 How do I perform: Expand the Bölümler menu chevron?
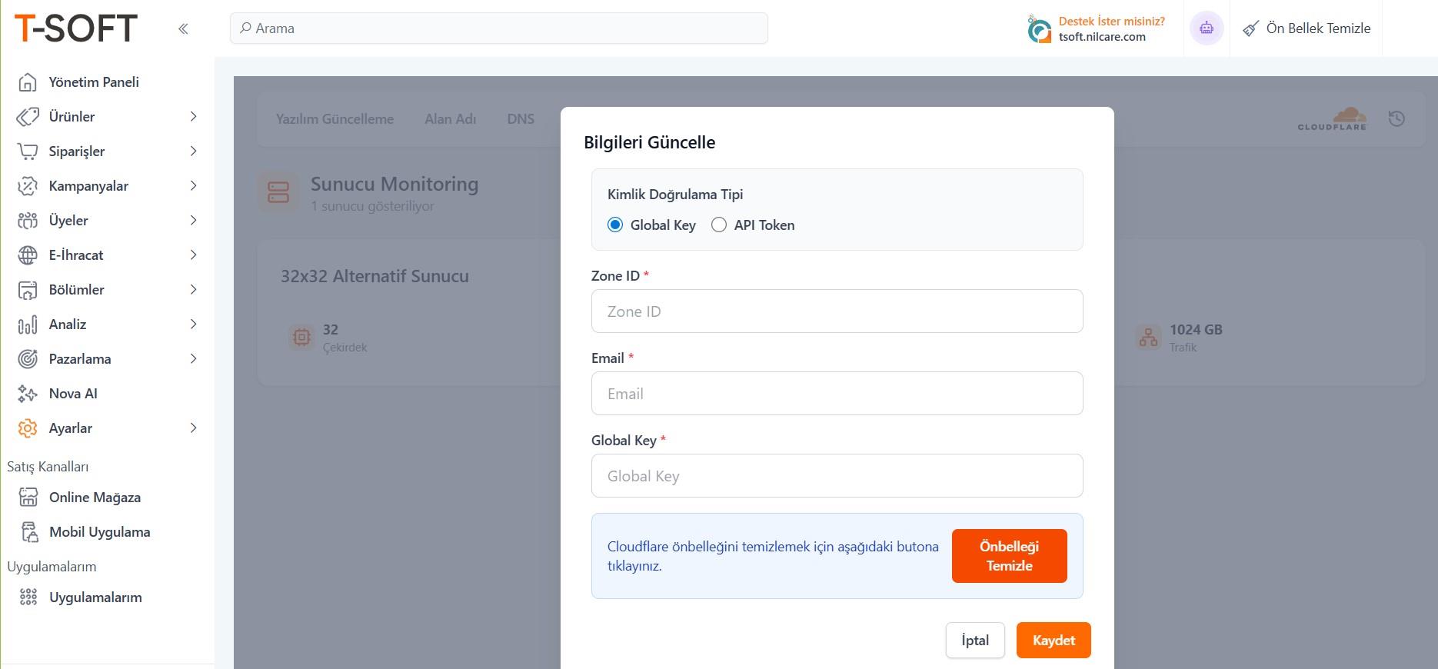193,290
